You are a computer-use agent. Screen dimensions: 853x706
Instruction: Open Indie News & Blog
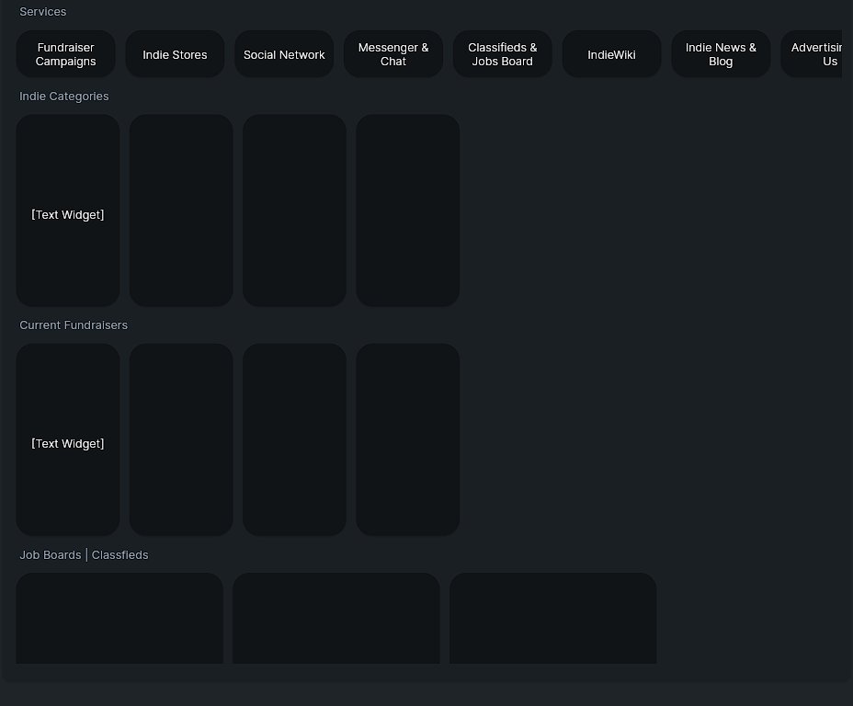(721, 54)
